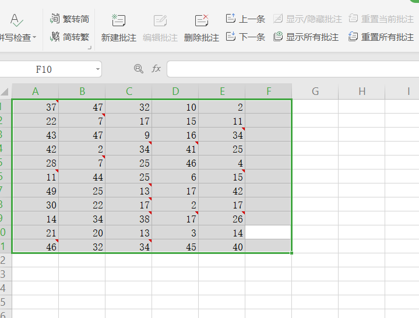Viewport: 419px width, 318px height.
Task: Click cell E7 containing 42
Action: click(222, 190)
